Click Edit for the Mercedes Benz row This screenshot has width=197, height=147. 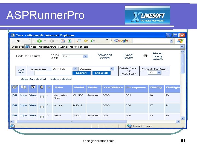pos(15,95)
